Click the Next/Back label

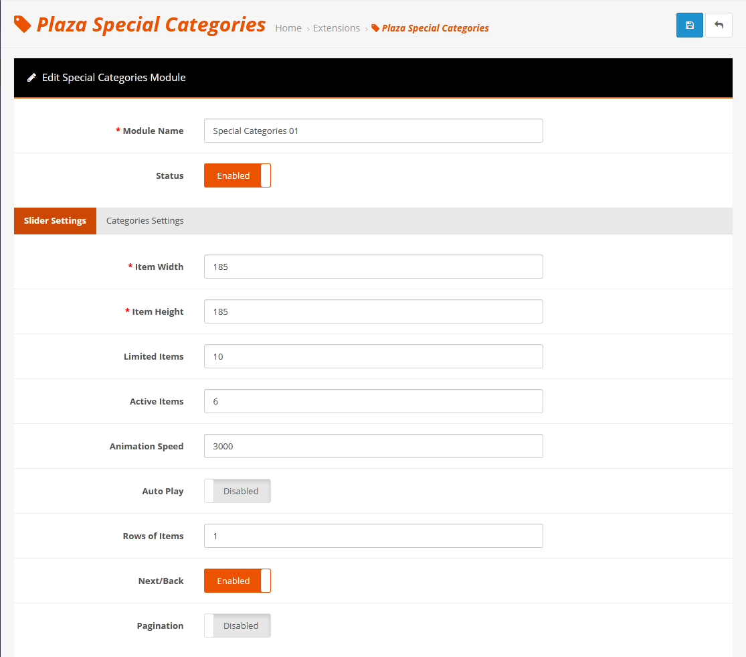[161, 581]
